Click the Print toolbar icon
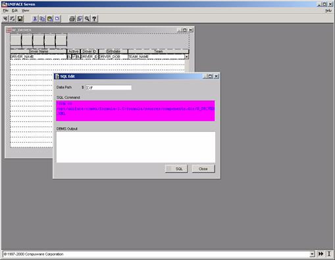335x260 pixels. 72,18
